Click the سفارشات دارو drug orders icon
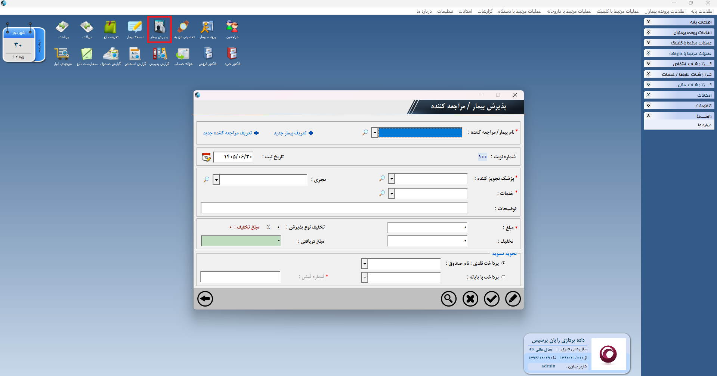This screenshot has width=717, height=376. coord(87,56)
